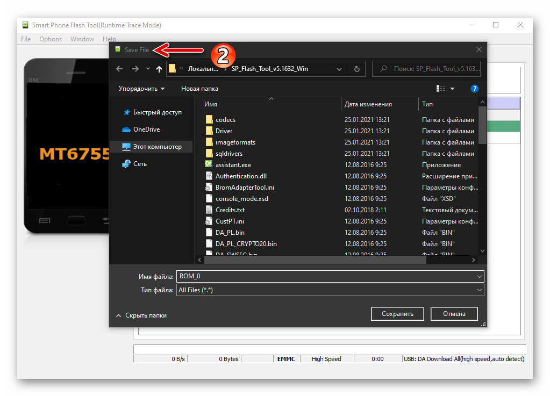Select OneDrive in navigation pane
This screenshot has width=550, height=396.
[141, 129]
